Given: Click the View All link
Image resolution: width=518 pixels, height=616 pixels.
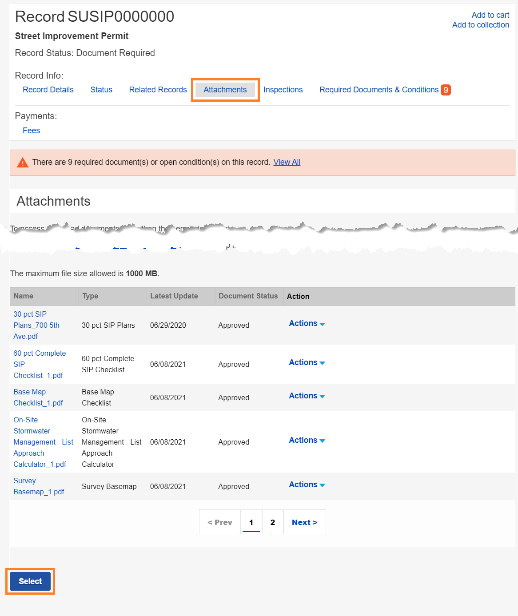Looking at the screenshot, I should point(287,162).
